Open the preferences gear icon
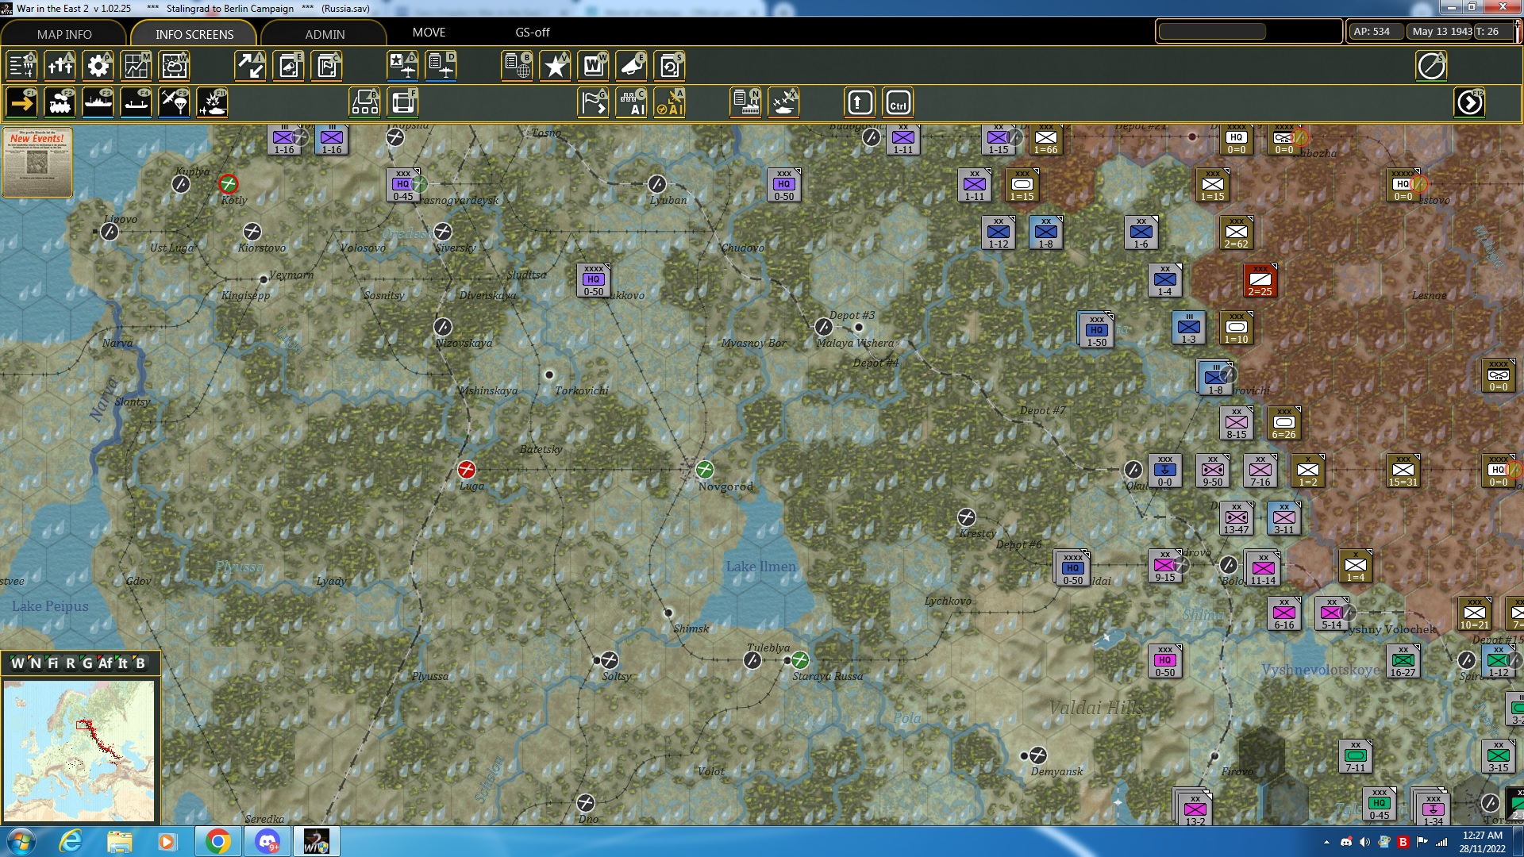The image size is (1524, 857). (x=98, y=66)
